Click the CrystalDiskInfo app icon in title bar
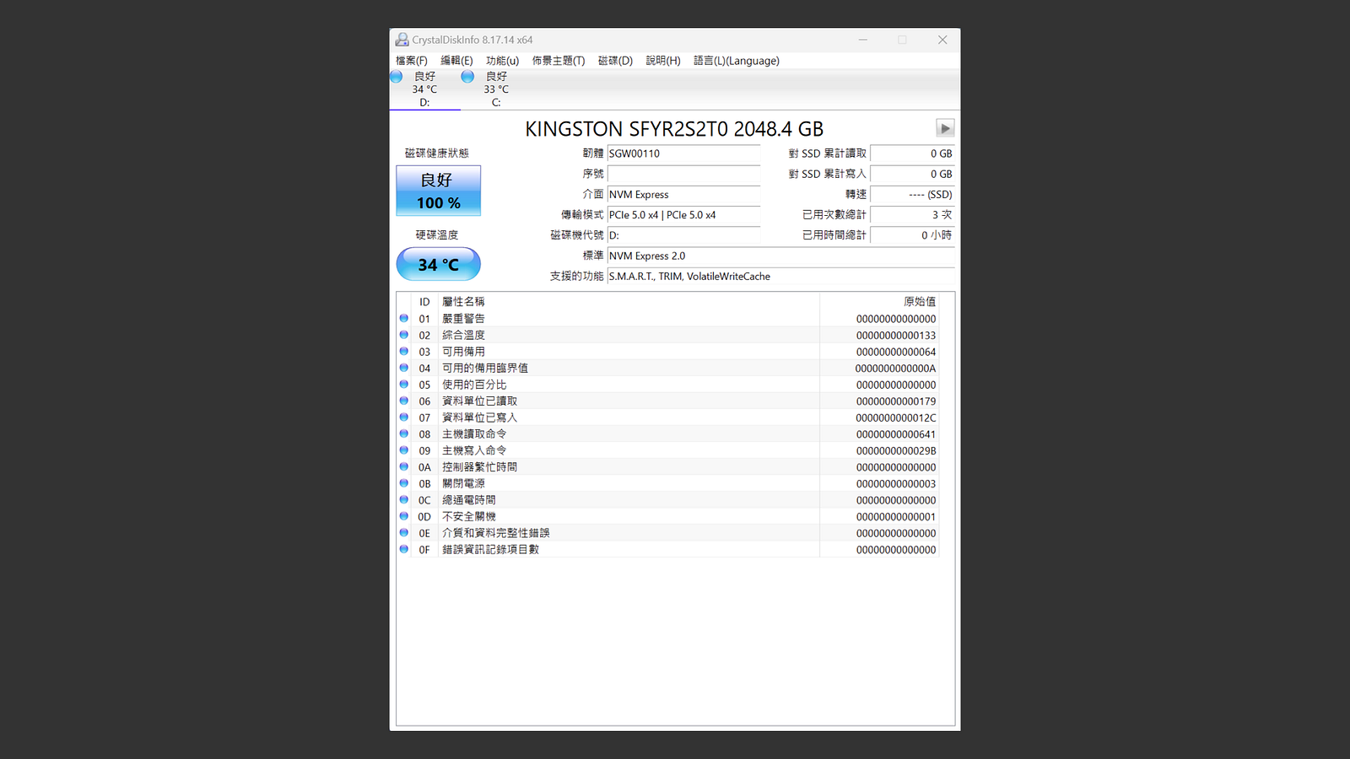 click(x=402, y=40)
